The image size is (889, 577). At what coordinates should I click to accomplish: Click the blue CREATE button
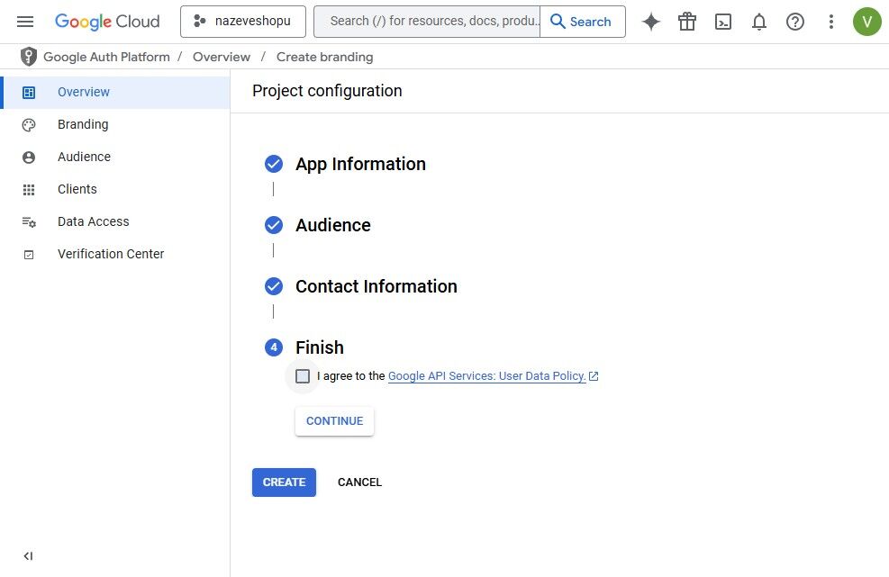click(x=284, y=482)
